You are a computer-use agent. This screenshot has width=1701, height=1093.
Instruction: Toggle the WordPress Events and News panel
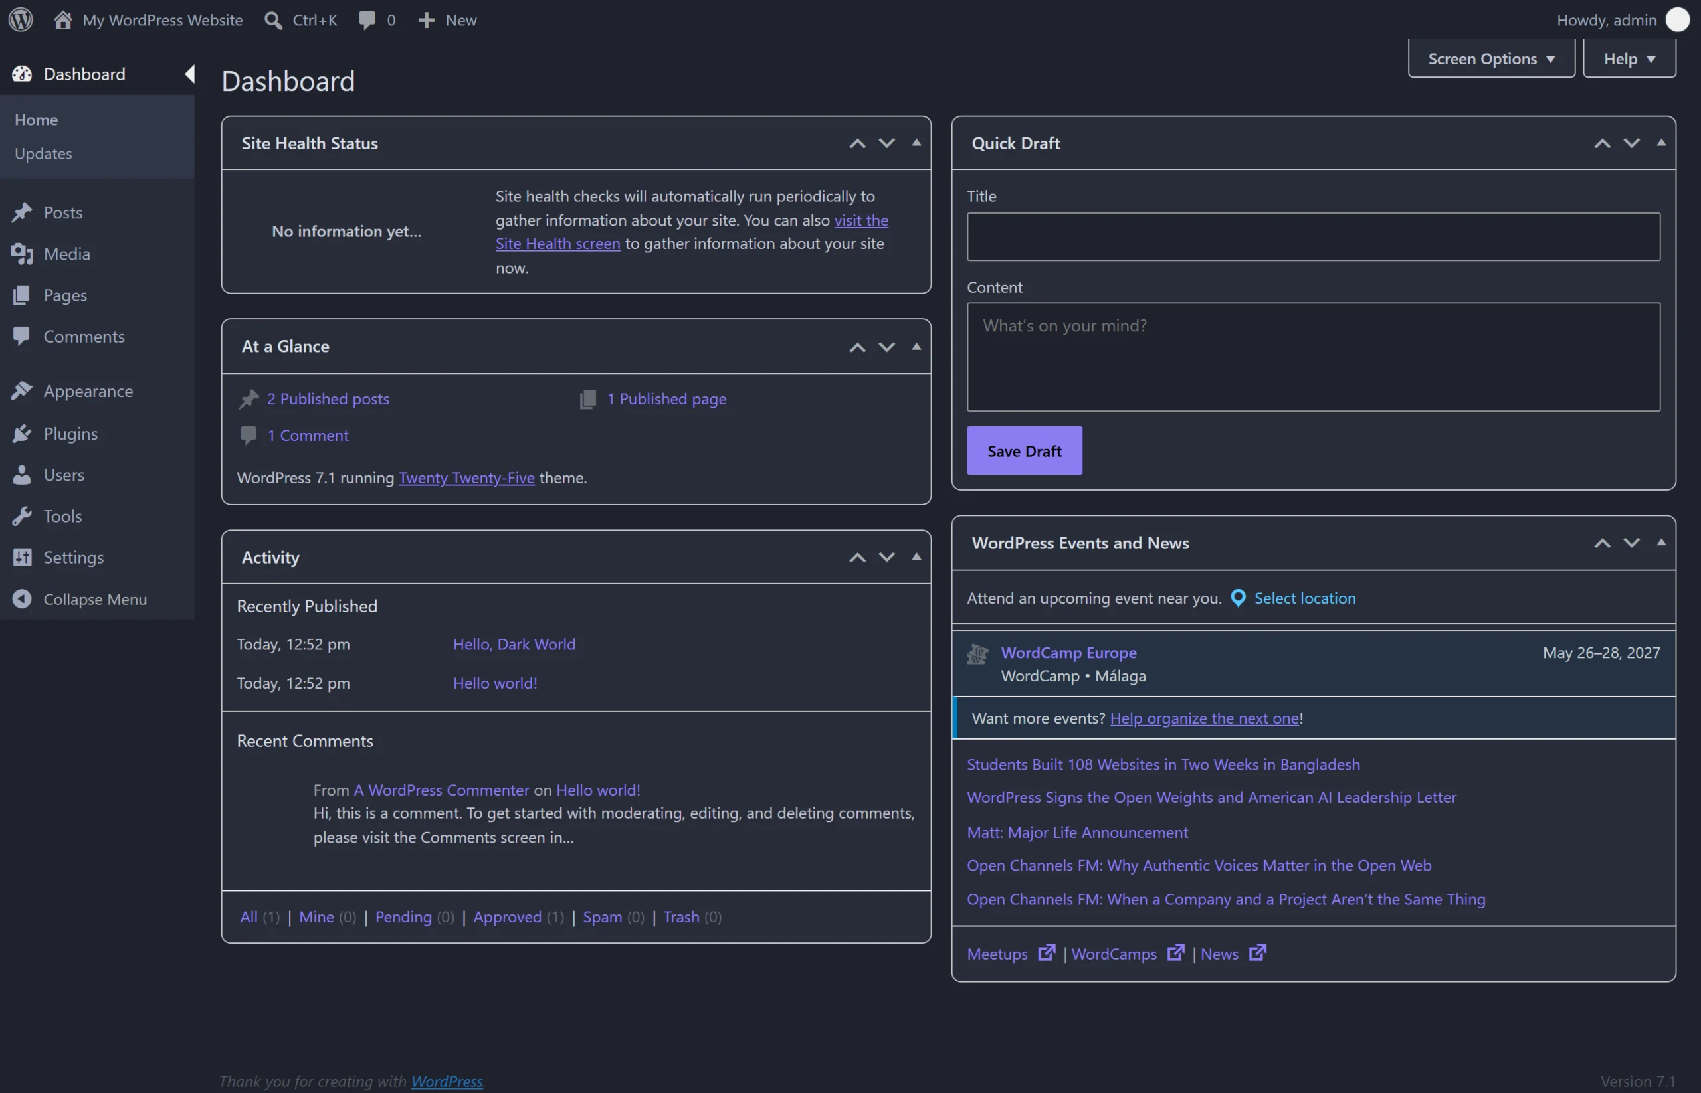pyautogui.click(x=1660, y=543)
